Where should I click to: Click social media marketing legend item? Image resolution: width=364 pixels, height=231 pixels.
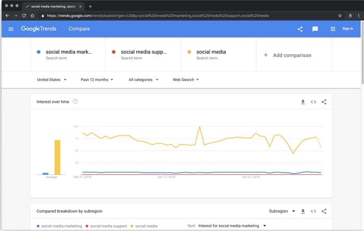click(60, 226)
